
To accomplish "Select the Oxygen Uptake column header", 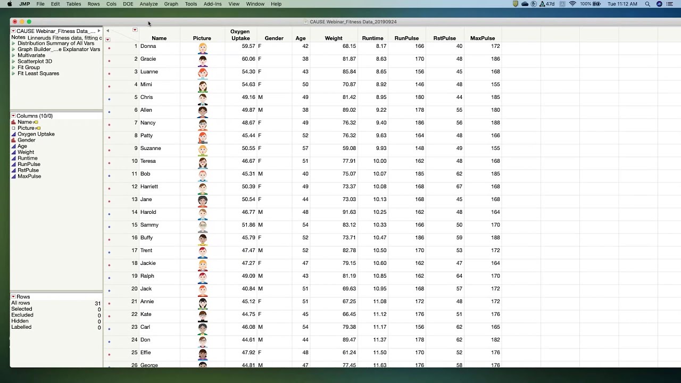I will pos(240,35).
